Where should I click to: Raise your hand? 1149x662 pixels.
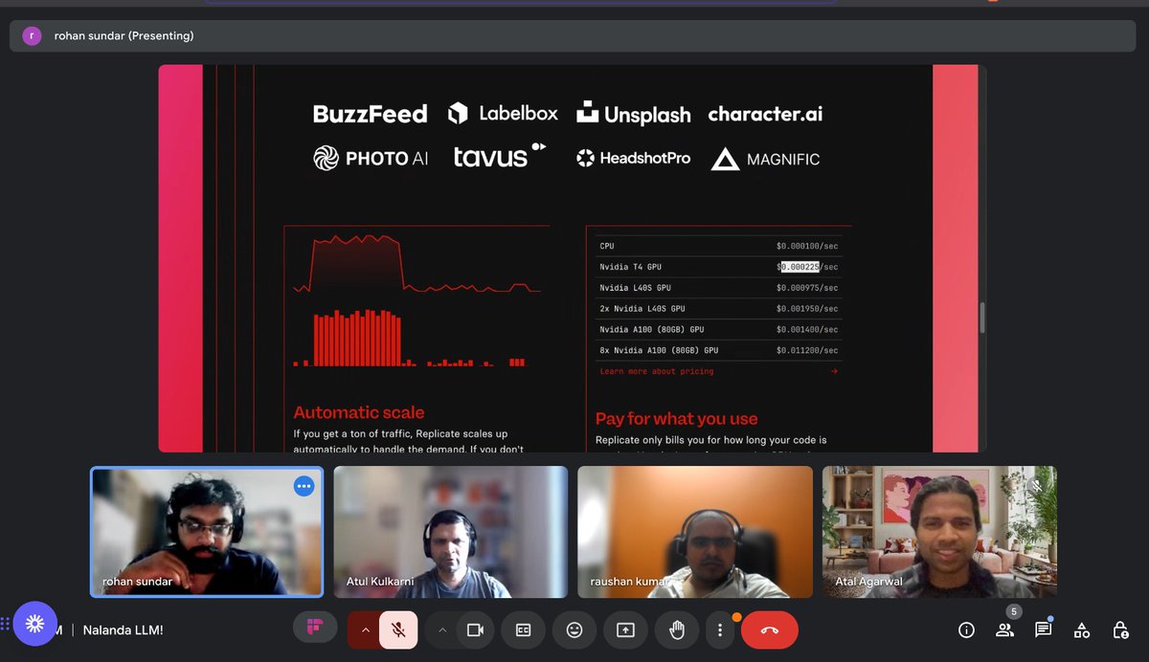click(677, 629)
